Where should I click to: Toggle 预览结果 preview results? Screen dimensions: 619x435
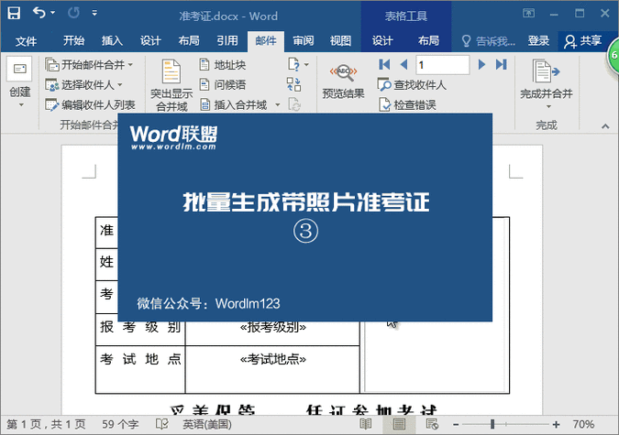tap(343, 82)
